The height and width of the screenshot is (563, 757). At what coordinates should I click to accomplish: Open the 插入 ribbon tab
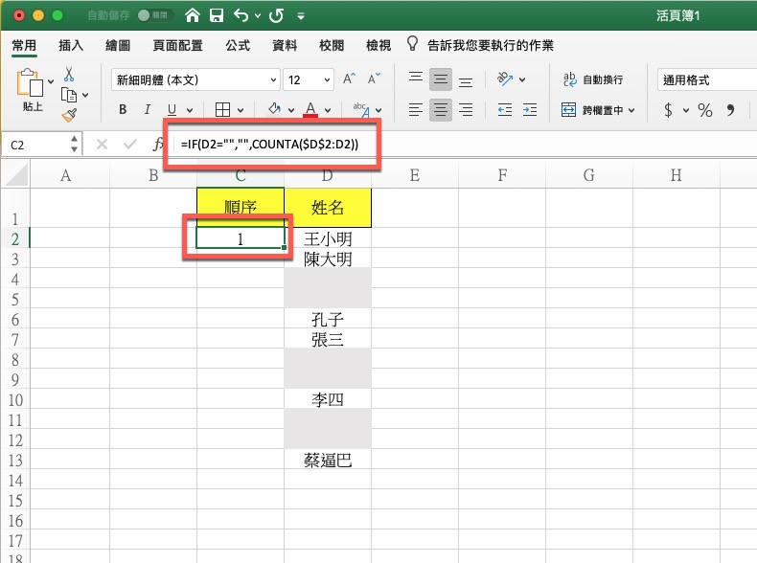click(71, 45)
